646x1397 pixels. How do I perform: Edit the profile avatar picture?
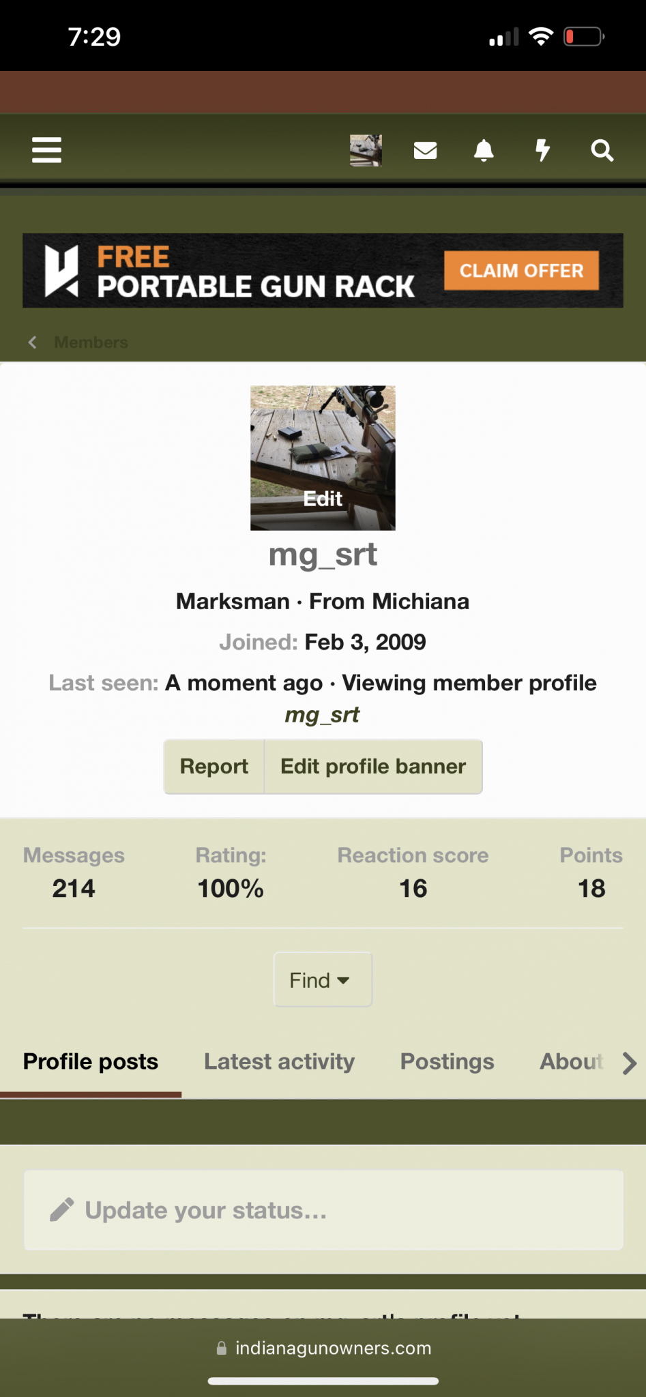(x=323, y=458)
